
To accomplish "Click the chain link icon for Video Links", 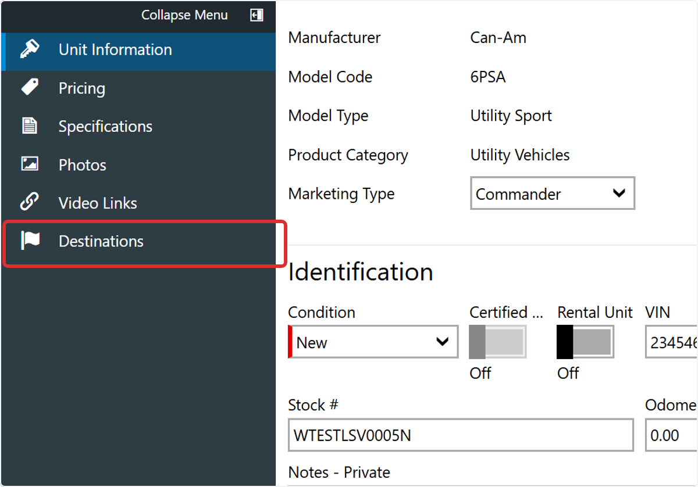I will [x=29, y=203].
